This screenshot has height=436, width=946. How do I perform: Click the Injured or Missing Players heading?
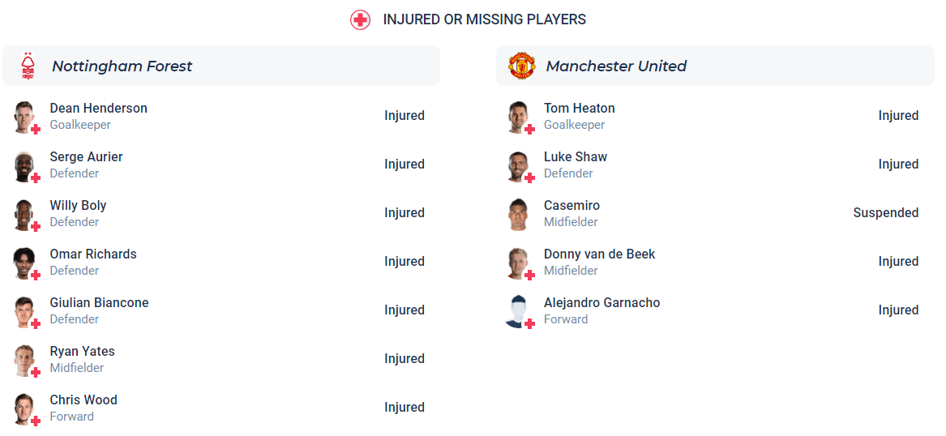tap(484, 19)
